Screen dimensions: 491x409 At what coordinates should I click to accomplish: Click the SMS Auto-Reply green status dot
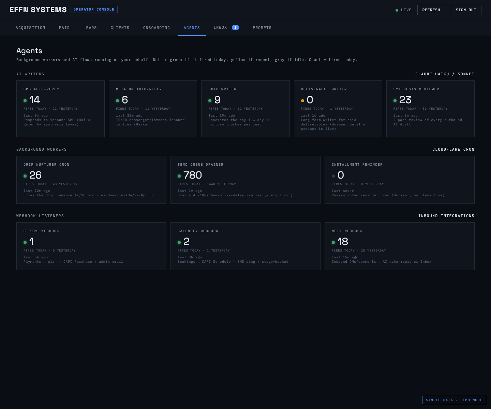pyautogui.click(x=25, y=101)
